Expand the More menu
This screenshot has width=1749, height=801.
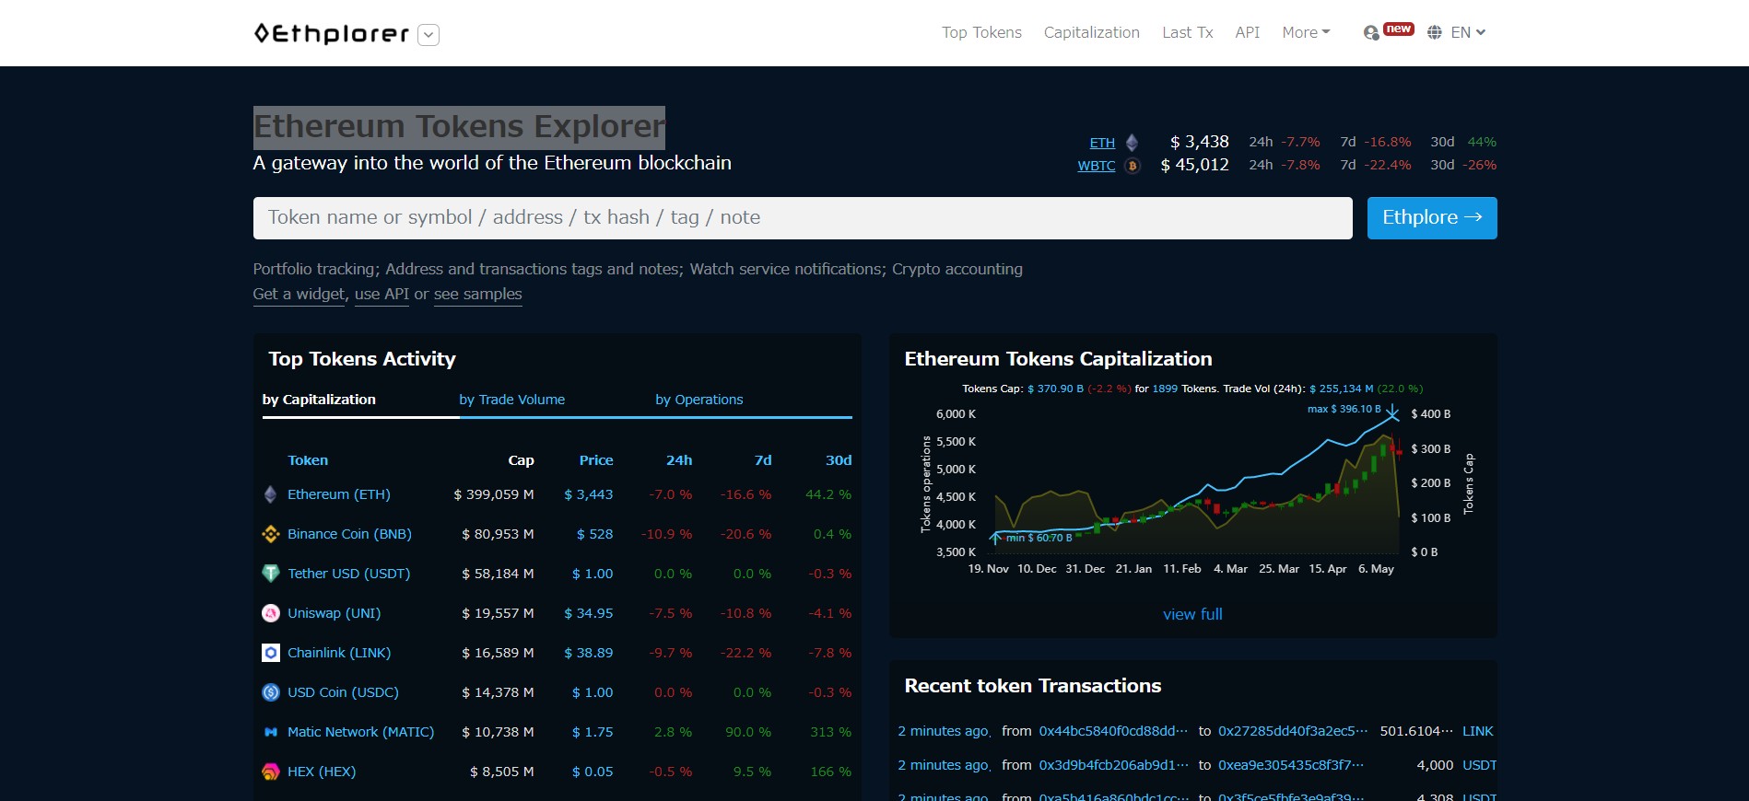(x=1306, y=32)
